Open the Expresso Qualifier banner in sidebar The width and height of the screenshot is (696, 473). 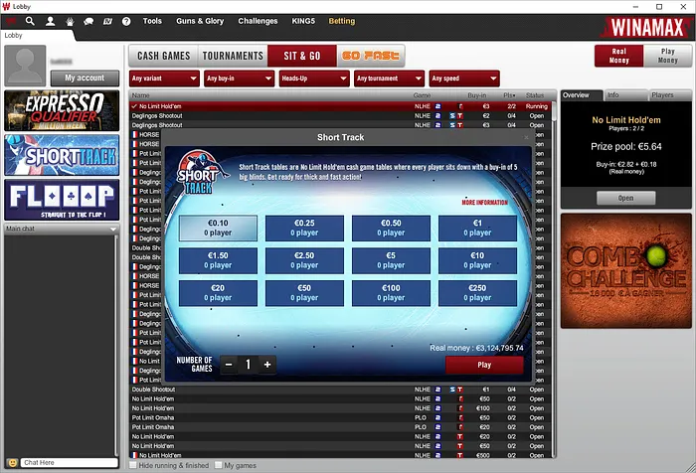62,110
